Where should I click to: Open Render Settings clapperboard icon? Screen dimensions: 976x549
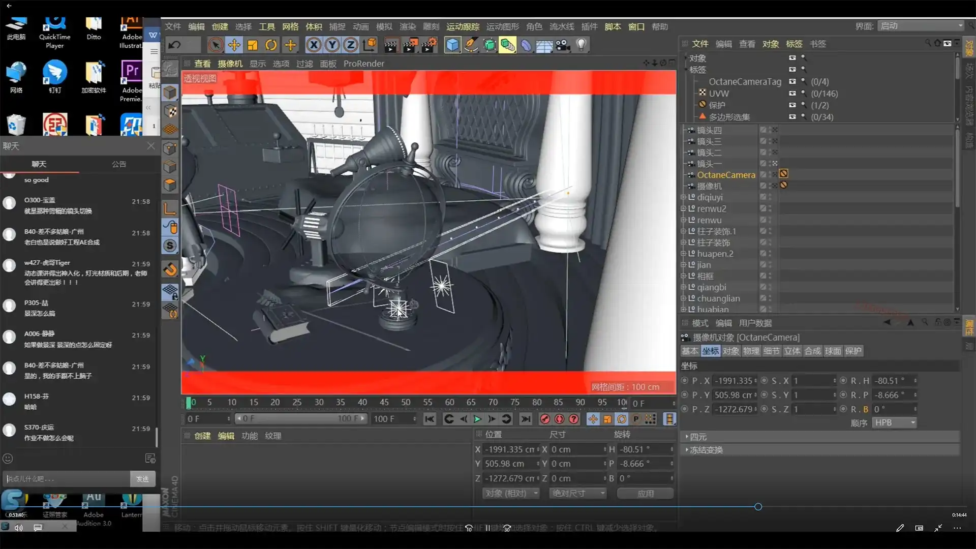point(429,45)
